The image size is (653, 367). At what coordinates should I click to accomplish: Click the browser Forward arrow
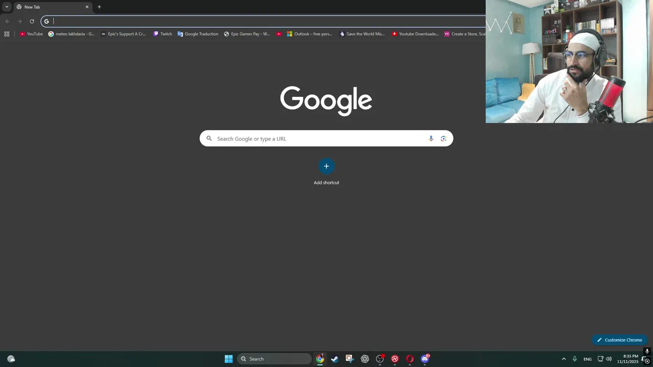click(19, 21)
